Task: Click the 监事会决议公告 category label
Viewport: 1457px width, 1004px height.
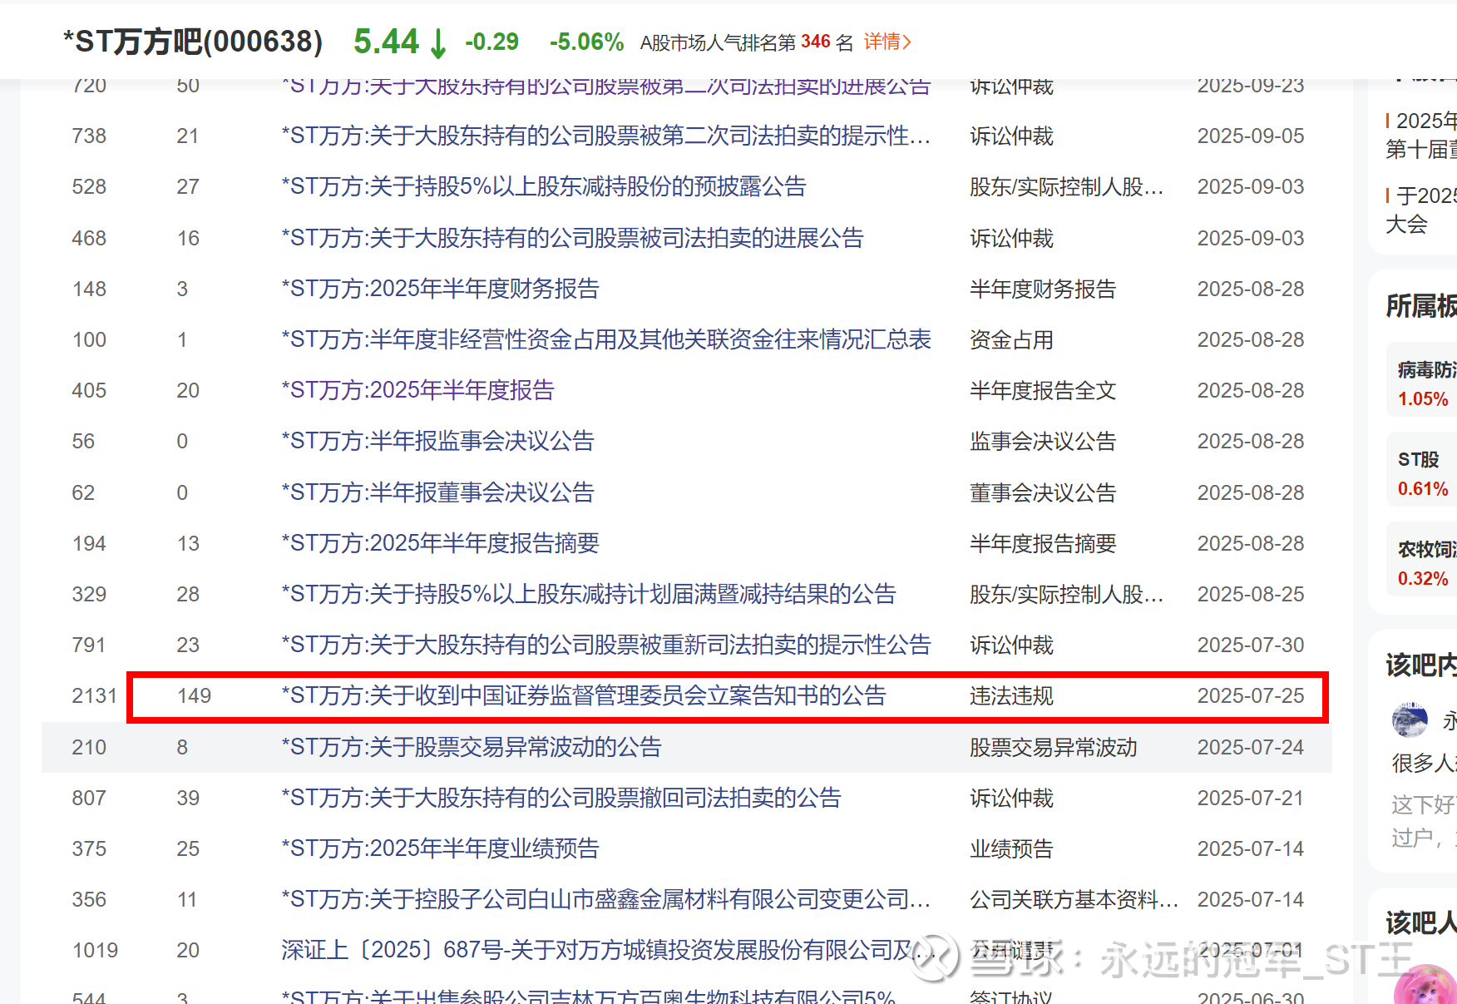Action: pyautogui.click(x=1043, y=441)
